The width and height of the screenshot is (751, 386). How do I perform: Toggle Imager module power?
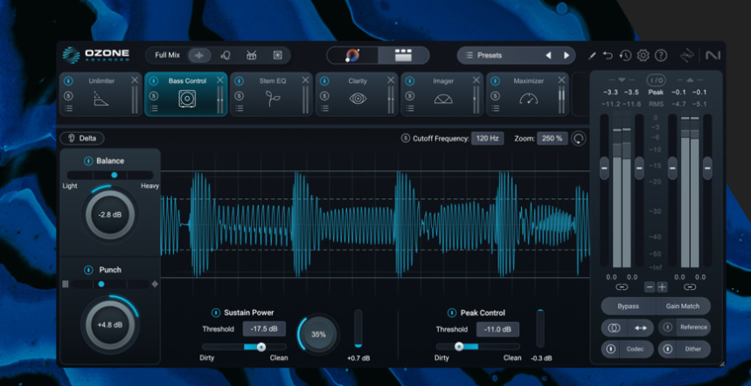click(409, 81)
